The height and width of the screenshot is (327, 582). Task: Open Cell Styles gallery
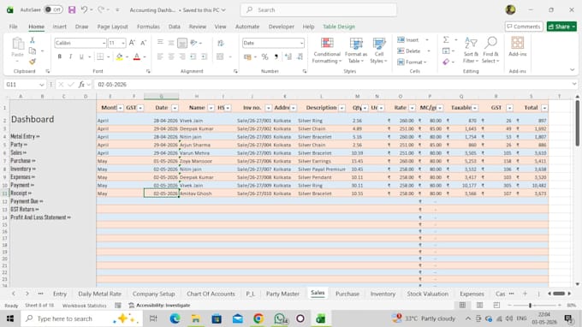pos(378,51)
